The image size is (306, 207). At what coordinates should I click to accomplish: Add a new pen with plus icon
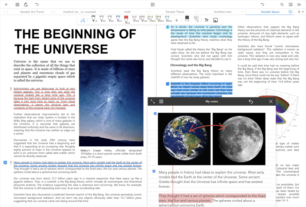pos(177,20)
